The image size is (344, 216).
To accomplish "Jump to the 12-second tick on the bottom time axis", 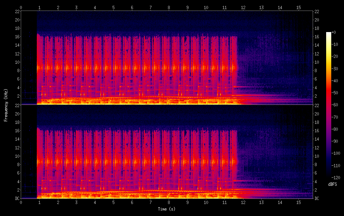I will (x=243, y=202).
